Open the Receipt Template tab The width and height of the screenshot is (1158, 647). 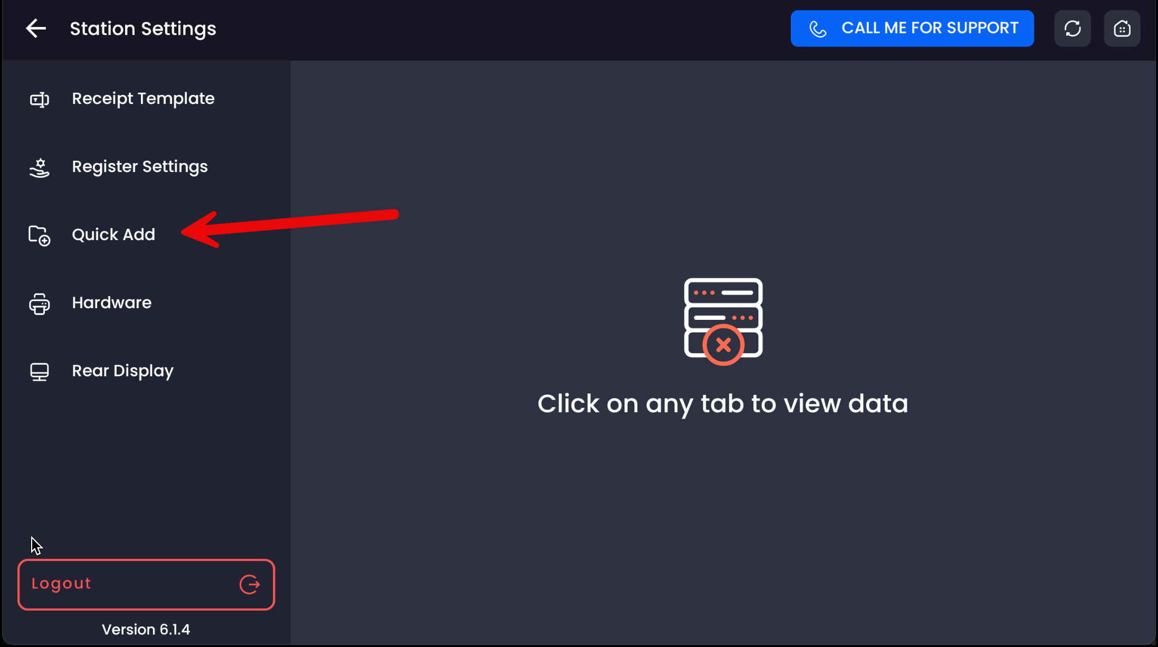146,99
